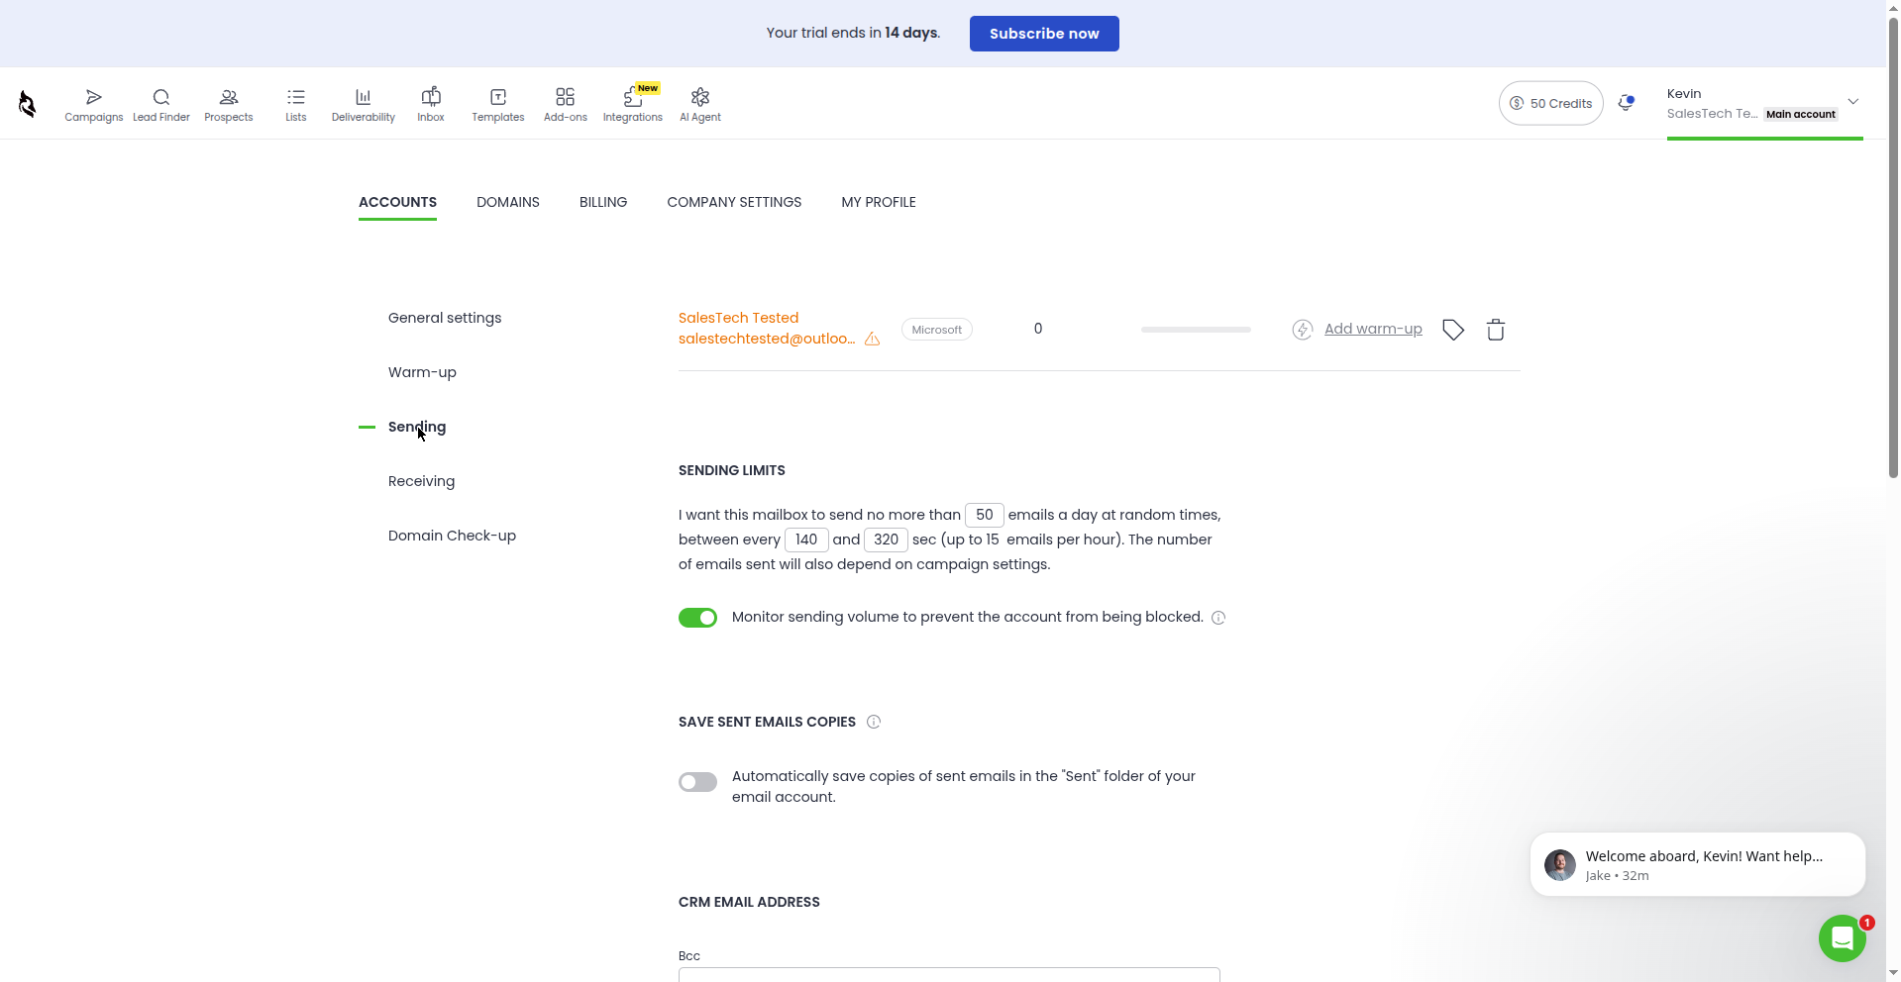Open notifications bell

tap(1626, 103)
